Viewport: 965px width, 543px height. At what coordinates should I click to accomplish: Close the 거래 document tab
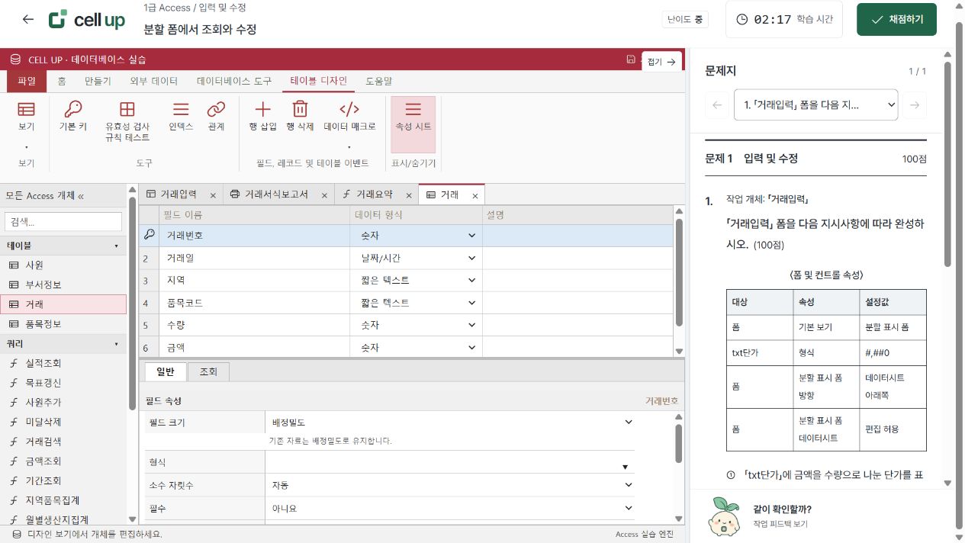474,195
